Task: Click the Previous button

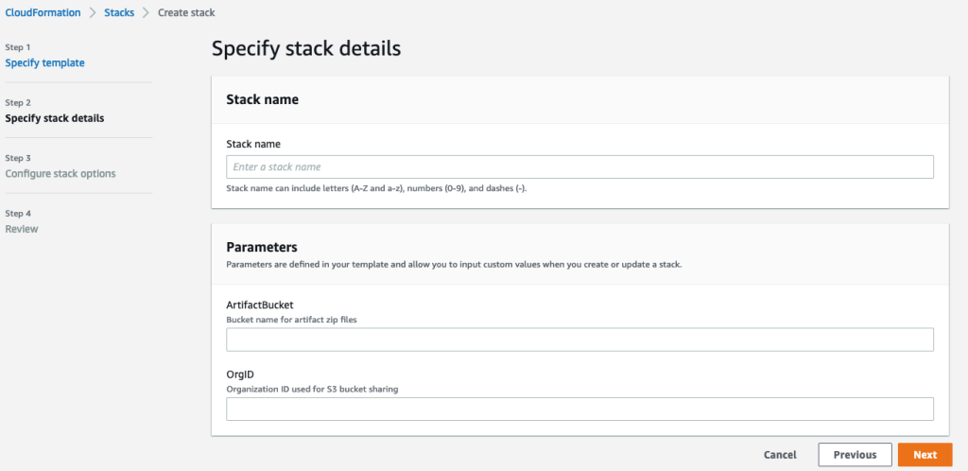Action: (855, 455)
